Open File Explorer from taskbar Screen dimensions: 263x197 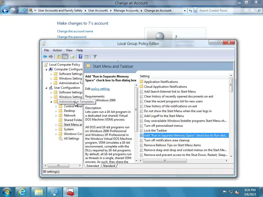tap(39, 192)
